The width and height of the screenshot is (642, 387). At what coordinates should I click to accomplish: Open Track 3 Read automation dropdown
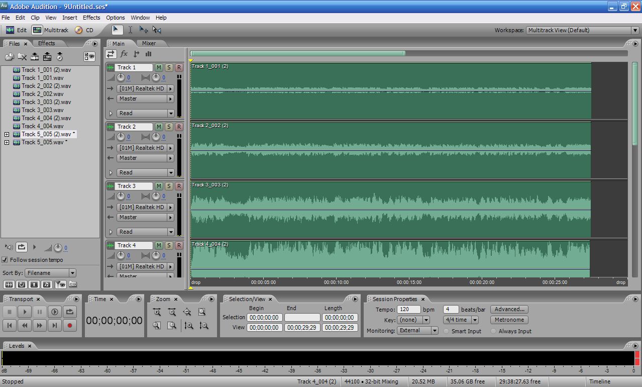(x=145, y=232)
